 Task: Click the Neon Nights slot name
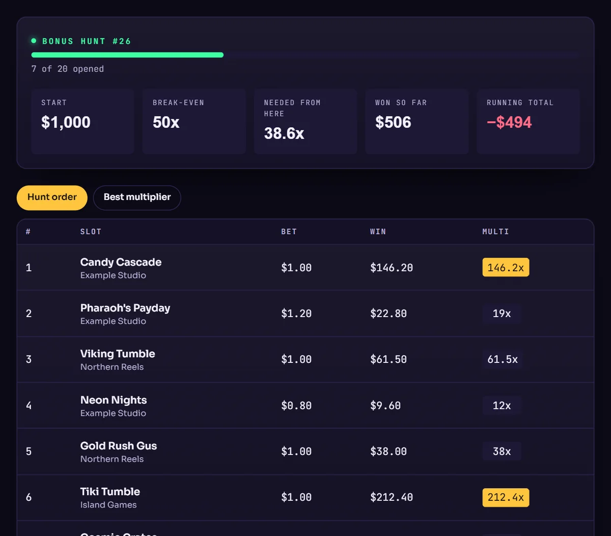click(x=114, y=400)
